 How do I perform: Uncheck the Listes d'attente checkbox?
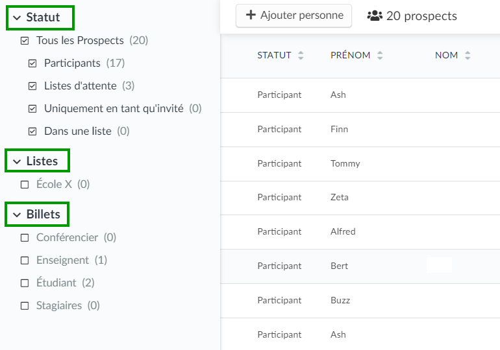coord(32,86)
